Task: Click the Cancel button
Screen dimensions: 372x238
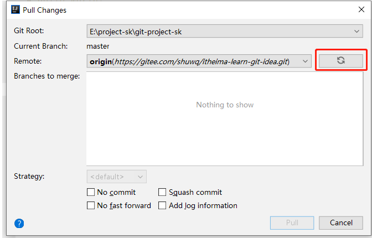Action: [341, 223]
